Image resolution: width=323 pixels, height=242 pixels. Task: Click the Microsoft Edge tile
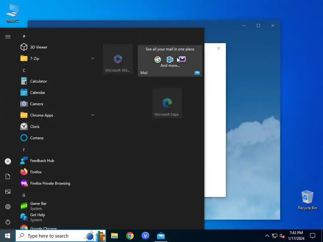click(167, 103)
